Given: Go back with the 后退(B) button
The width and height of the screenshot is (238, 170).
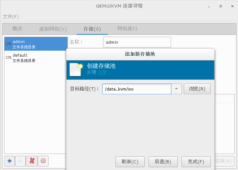Looking at the screenshot, I should 163,162.
